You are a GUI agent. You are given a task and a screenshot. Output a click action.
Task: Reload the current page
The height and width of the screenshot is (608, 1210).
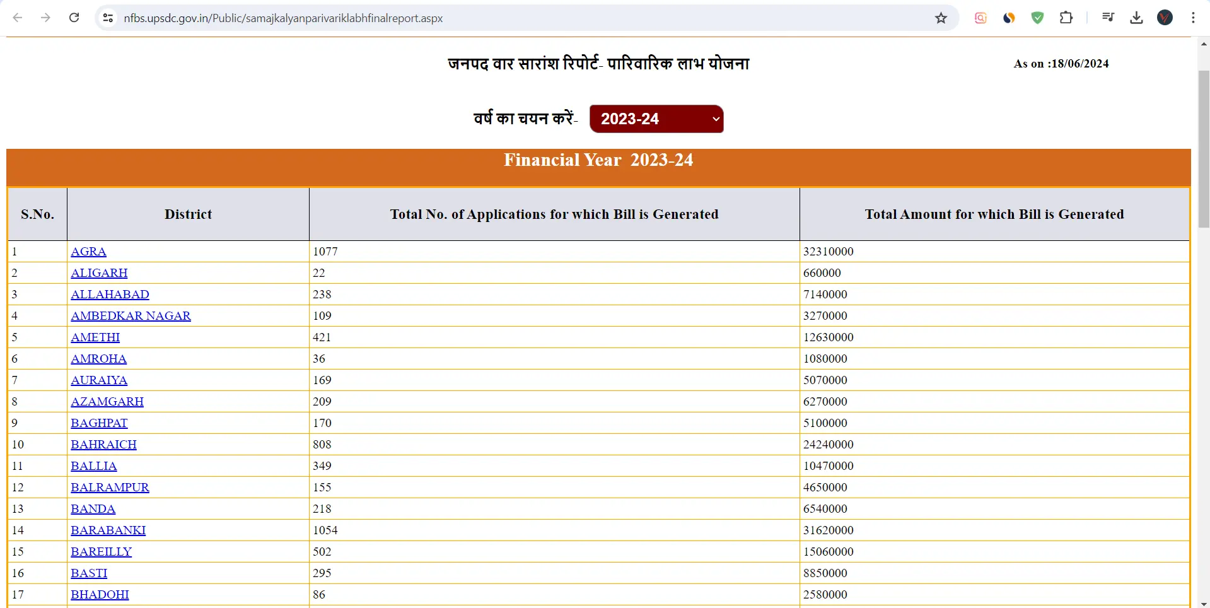pos(74,18)
